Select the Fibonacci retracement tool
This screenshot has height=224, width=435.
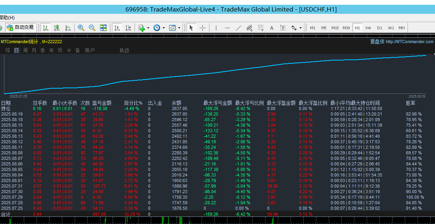260,28
